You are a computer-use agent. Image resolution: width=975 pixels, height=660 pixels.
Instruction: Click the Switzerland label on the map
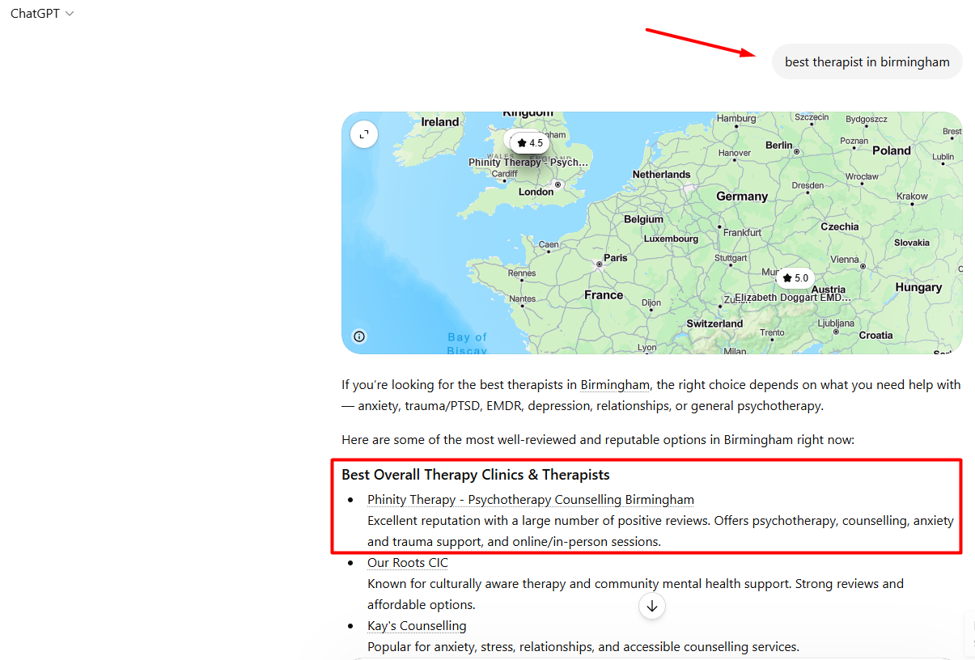[x=714, y=324]
